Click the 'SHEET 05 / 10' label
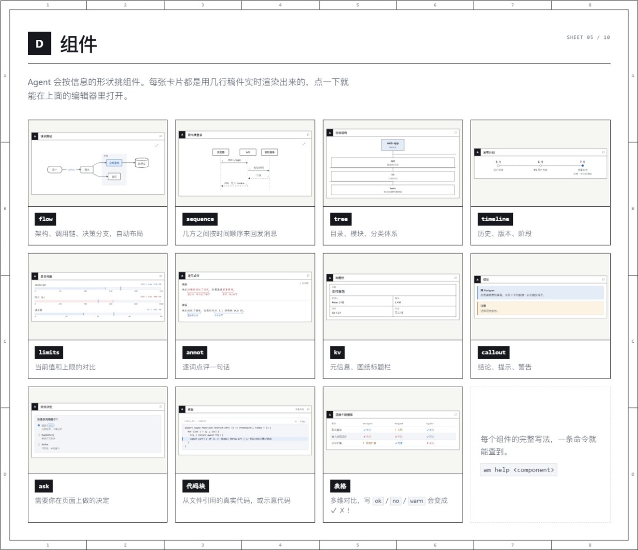This screenshot has width=638, height=550. click(588, 37)
